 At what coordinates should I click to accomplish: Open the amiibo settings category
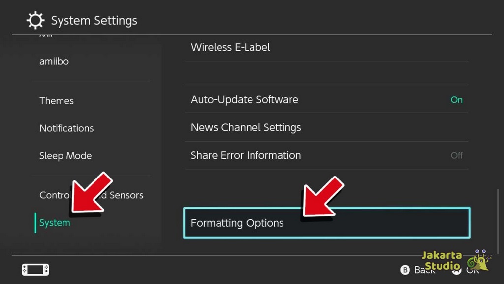point(54,62)
